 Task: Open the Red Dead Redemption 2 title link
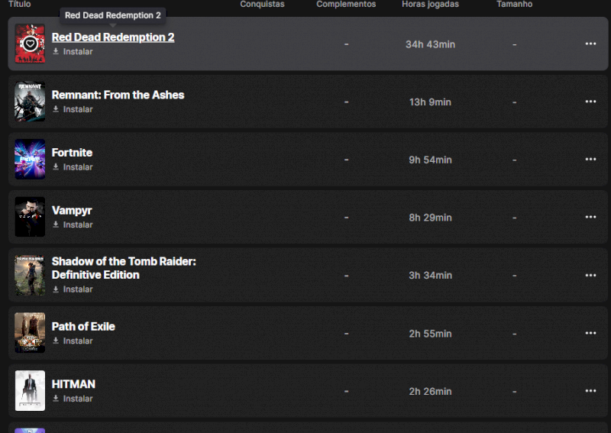coord(113,37)
